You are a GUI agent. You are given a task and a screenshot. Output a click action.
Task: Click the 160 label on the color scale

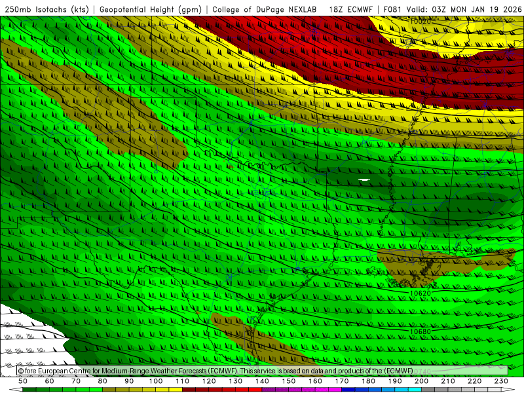click(315, 381)
